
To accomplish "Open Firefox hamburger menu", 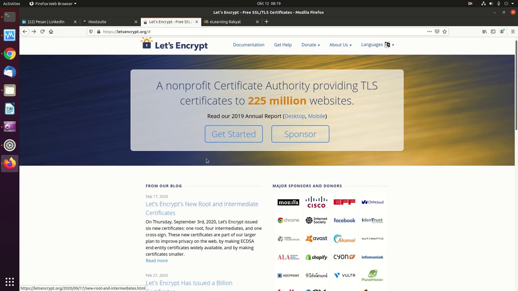I will pos(513,32).
